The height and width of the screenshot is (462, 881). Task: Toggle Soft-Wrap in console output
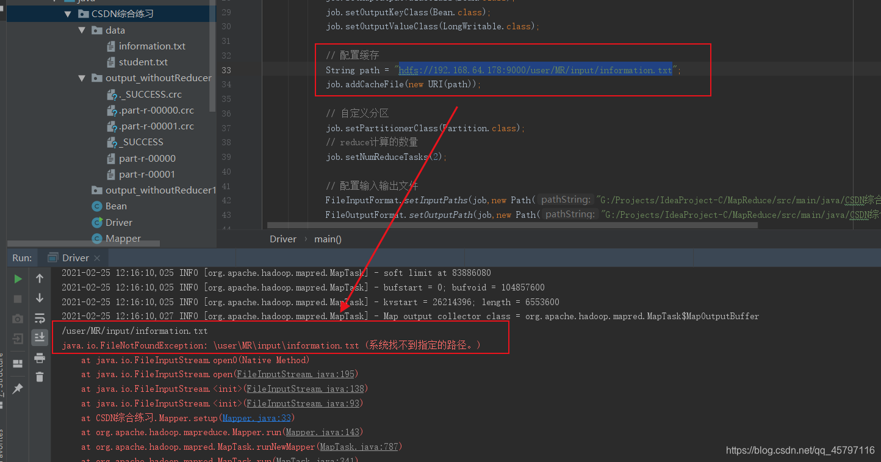point(40,318)
